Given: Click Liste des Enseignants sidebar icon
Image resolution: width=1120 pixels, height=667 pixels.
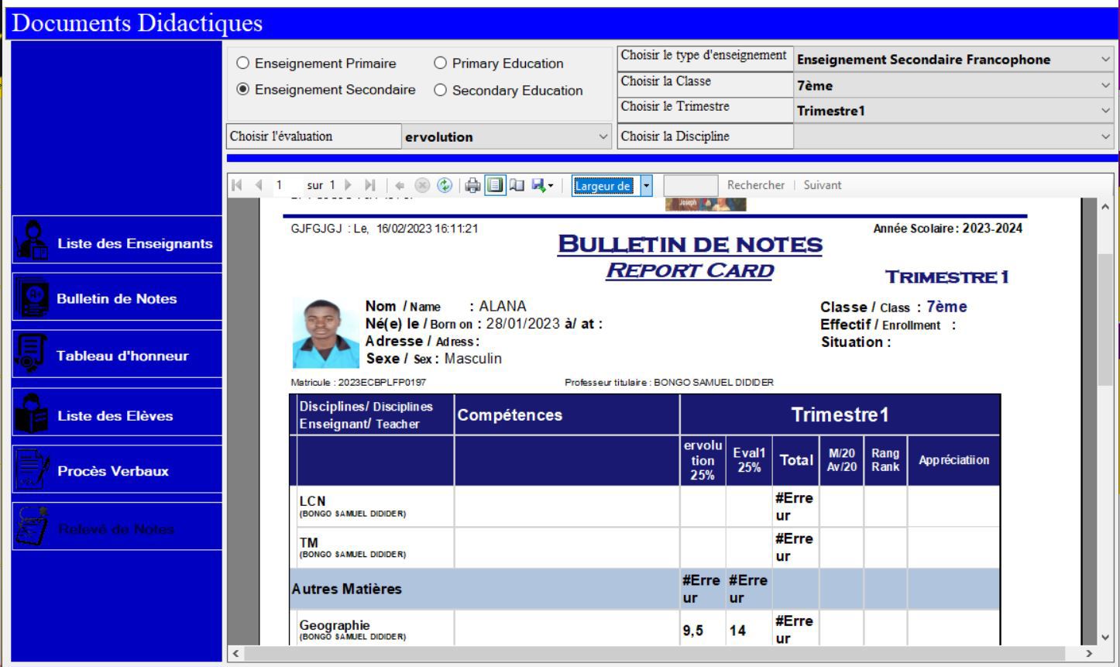Looking at the screenshot, I should [x=33, y=240].
